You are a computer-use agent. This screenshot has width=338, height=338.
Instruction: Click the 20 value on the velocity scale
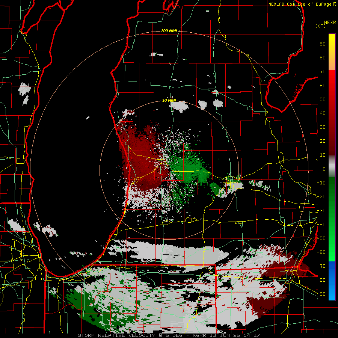point(323,141)
